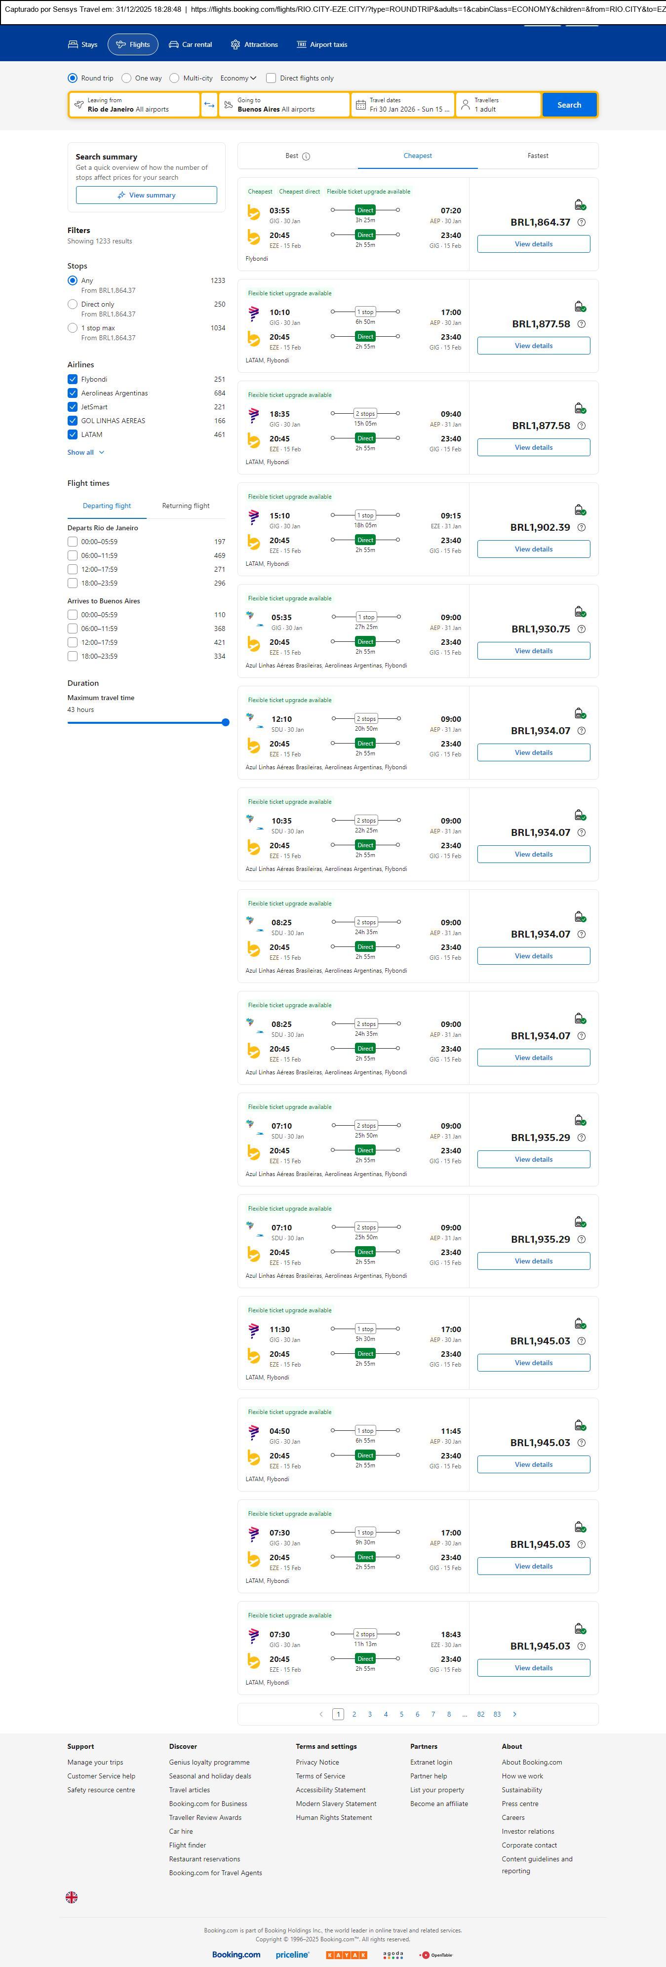Click the luggage icon on the BRL1,902.39 flight
The height and width of the screenshot is (1967, 666).
coord(580,510)
